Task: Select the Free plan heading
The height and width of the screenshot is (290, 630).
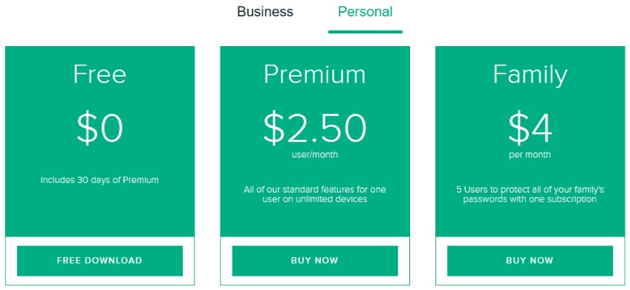Action: 100,74
